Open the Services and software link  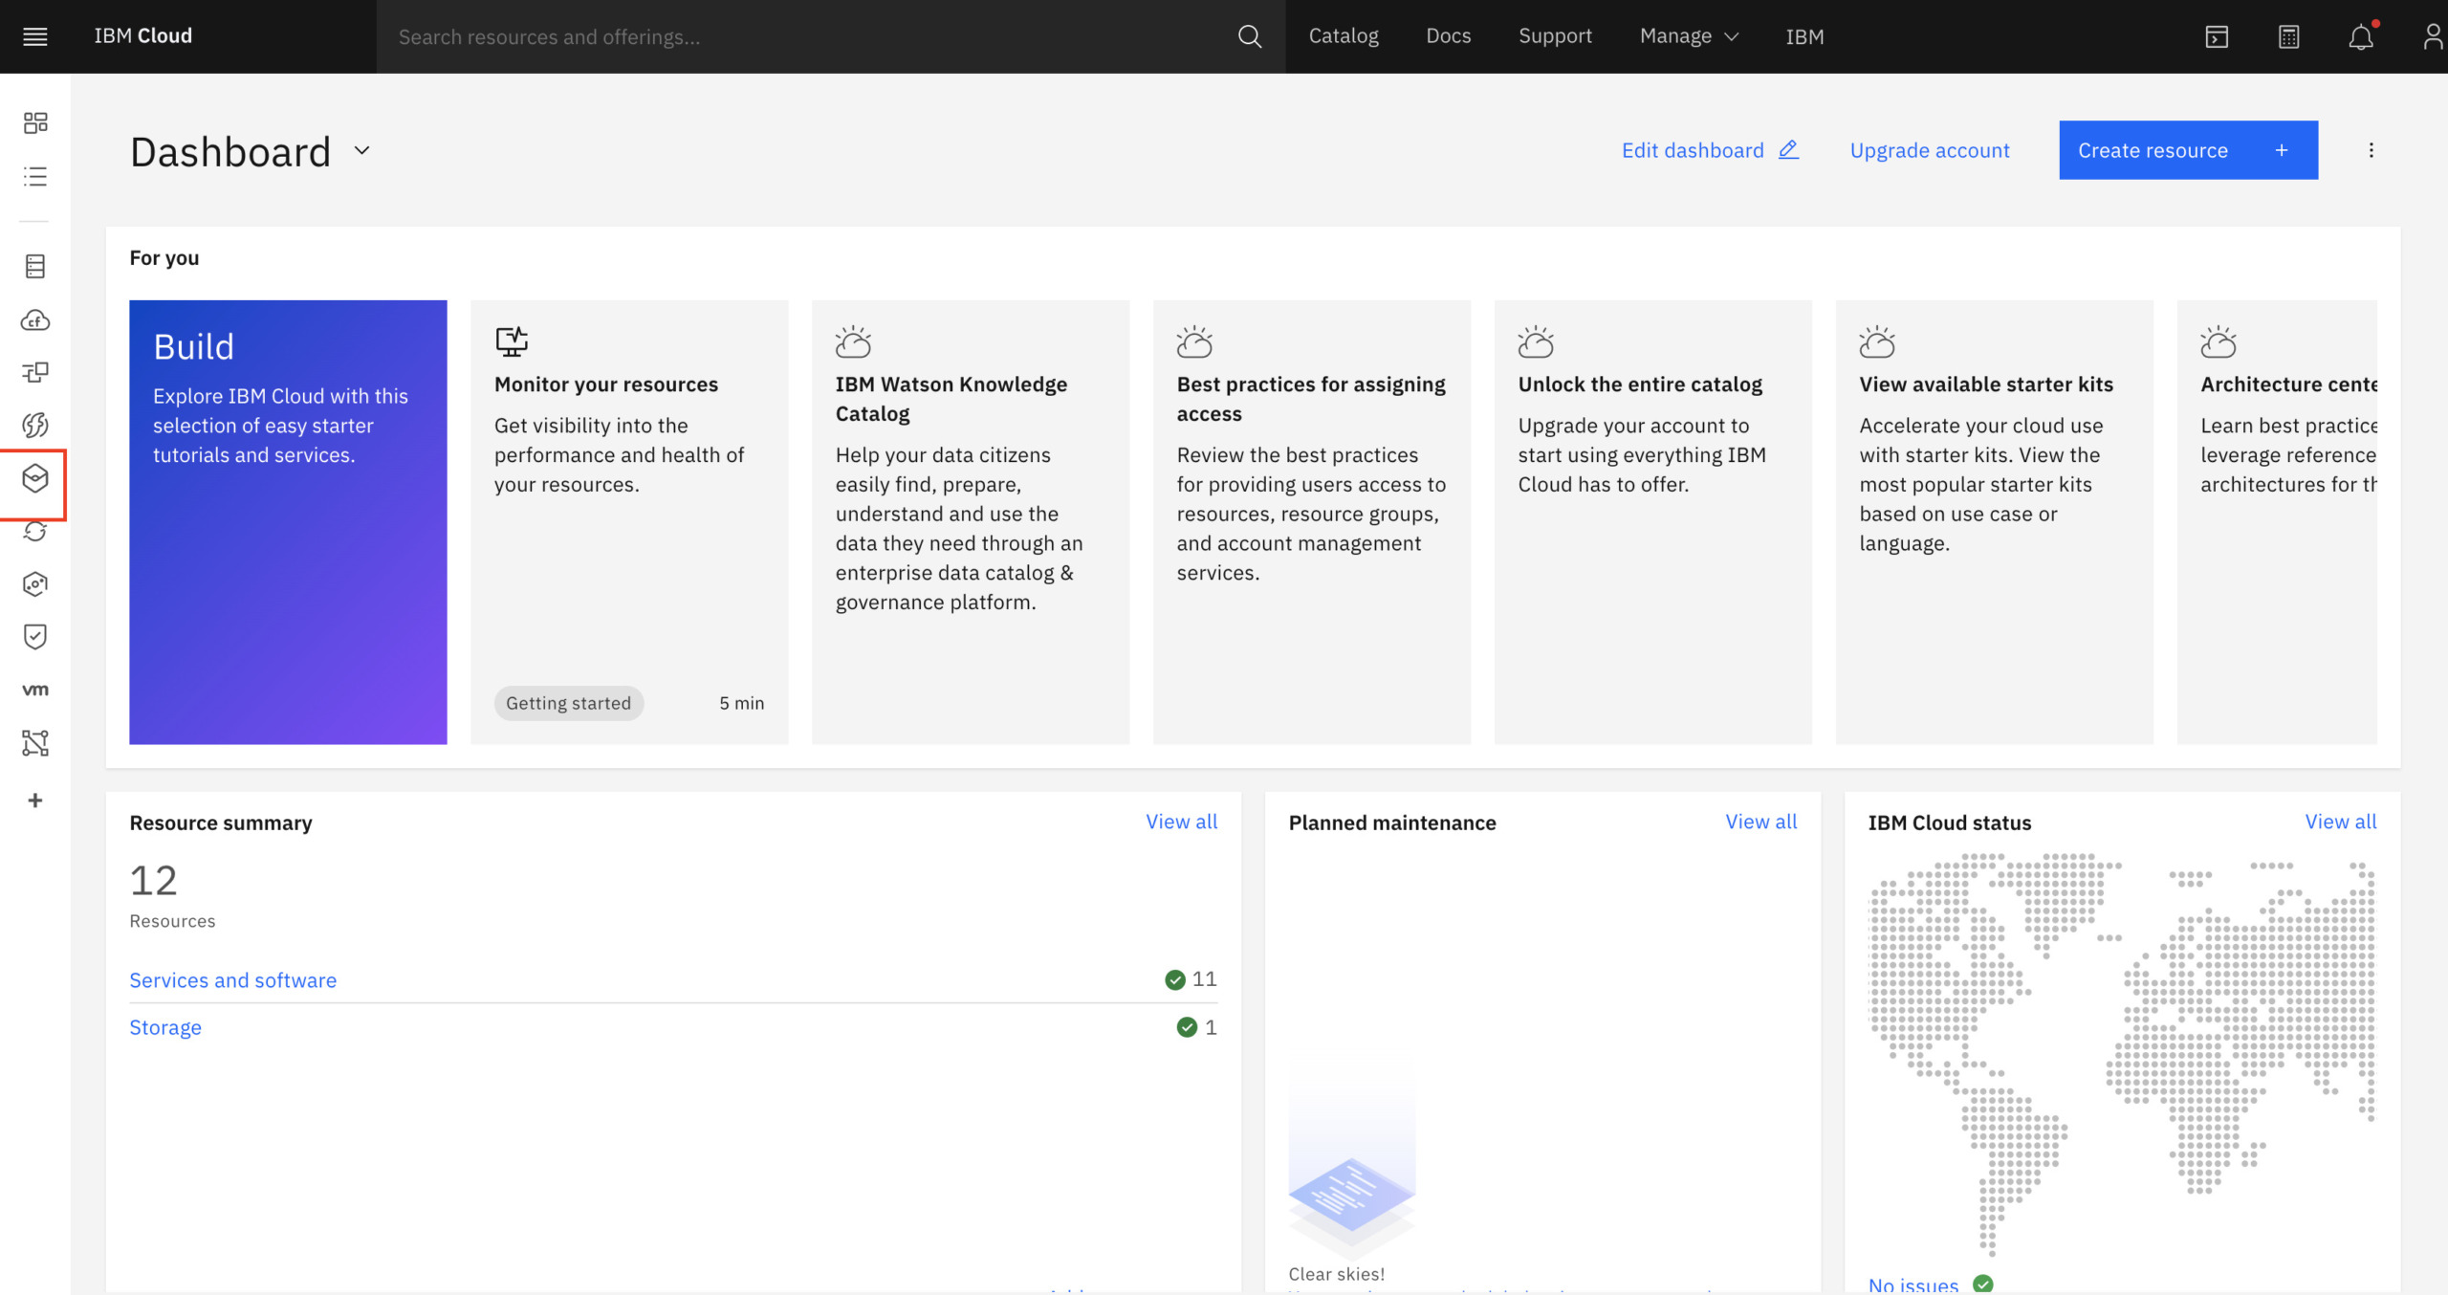coord(233,980)
